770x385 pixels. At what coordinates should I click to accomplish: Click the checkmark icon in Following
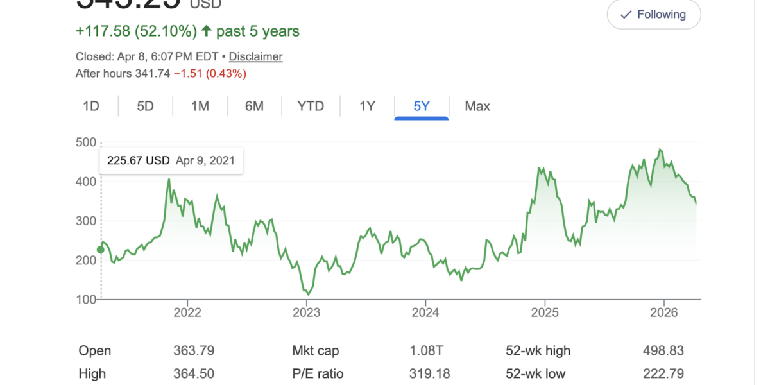point(626,15)
